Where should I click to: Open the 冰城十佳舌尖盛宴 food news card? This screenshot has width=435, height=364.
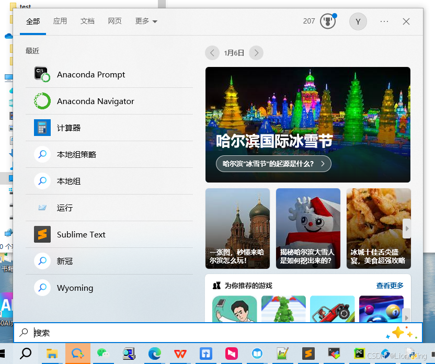click(378, 229)
